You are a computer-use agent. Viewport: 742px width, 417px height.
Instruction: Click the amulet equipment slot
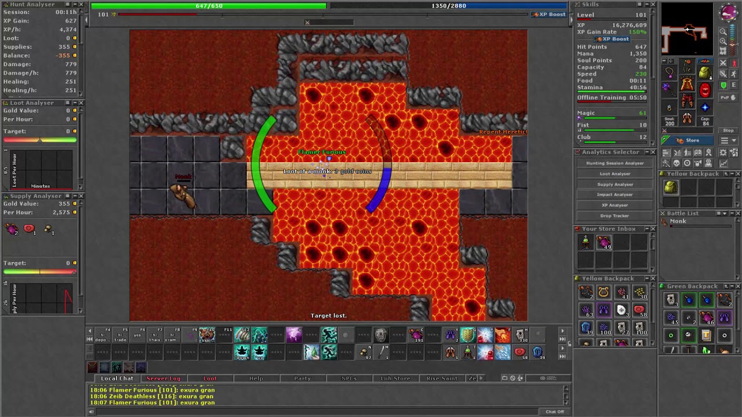[x=670, y=72]
